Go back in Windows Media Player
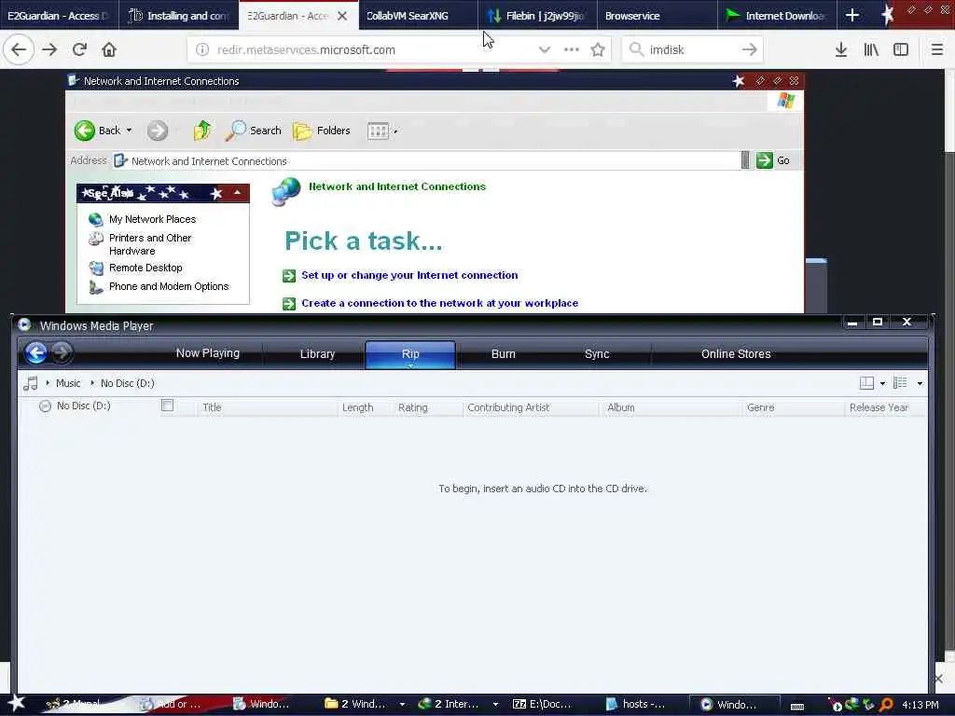The width and height of the screenshot is (955, 716). click(36, 352)
